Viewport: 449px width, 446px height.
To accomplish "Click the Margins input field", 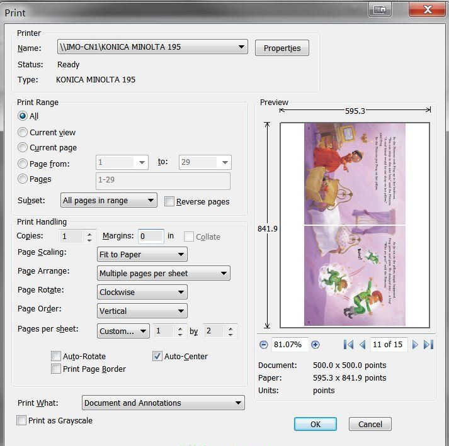I will [x=151, y=236].
